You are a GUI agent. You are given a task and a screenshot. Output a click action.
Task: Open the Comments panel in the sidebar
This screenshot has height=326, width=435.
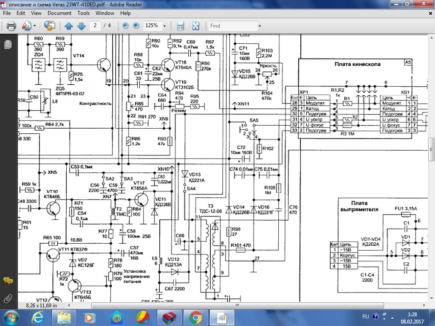8,281
